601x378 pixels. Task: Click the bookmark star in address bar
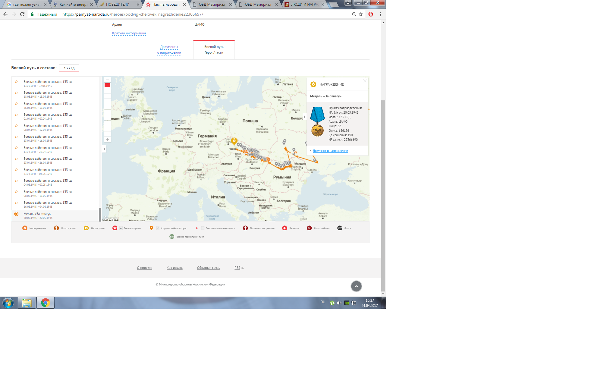[x=361, y=14]
